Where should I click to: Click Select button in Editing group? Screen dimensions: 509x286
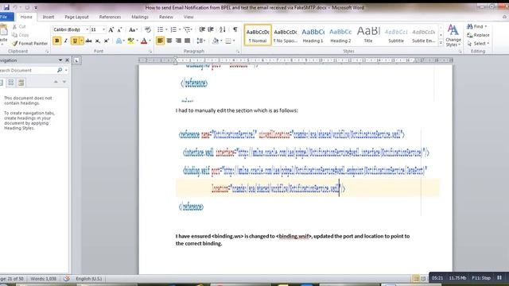coord(477,44)
